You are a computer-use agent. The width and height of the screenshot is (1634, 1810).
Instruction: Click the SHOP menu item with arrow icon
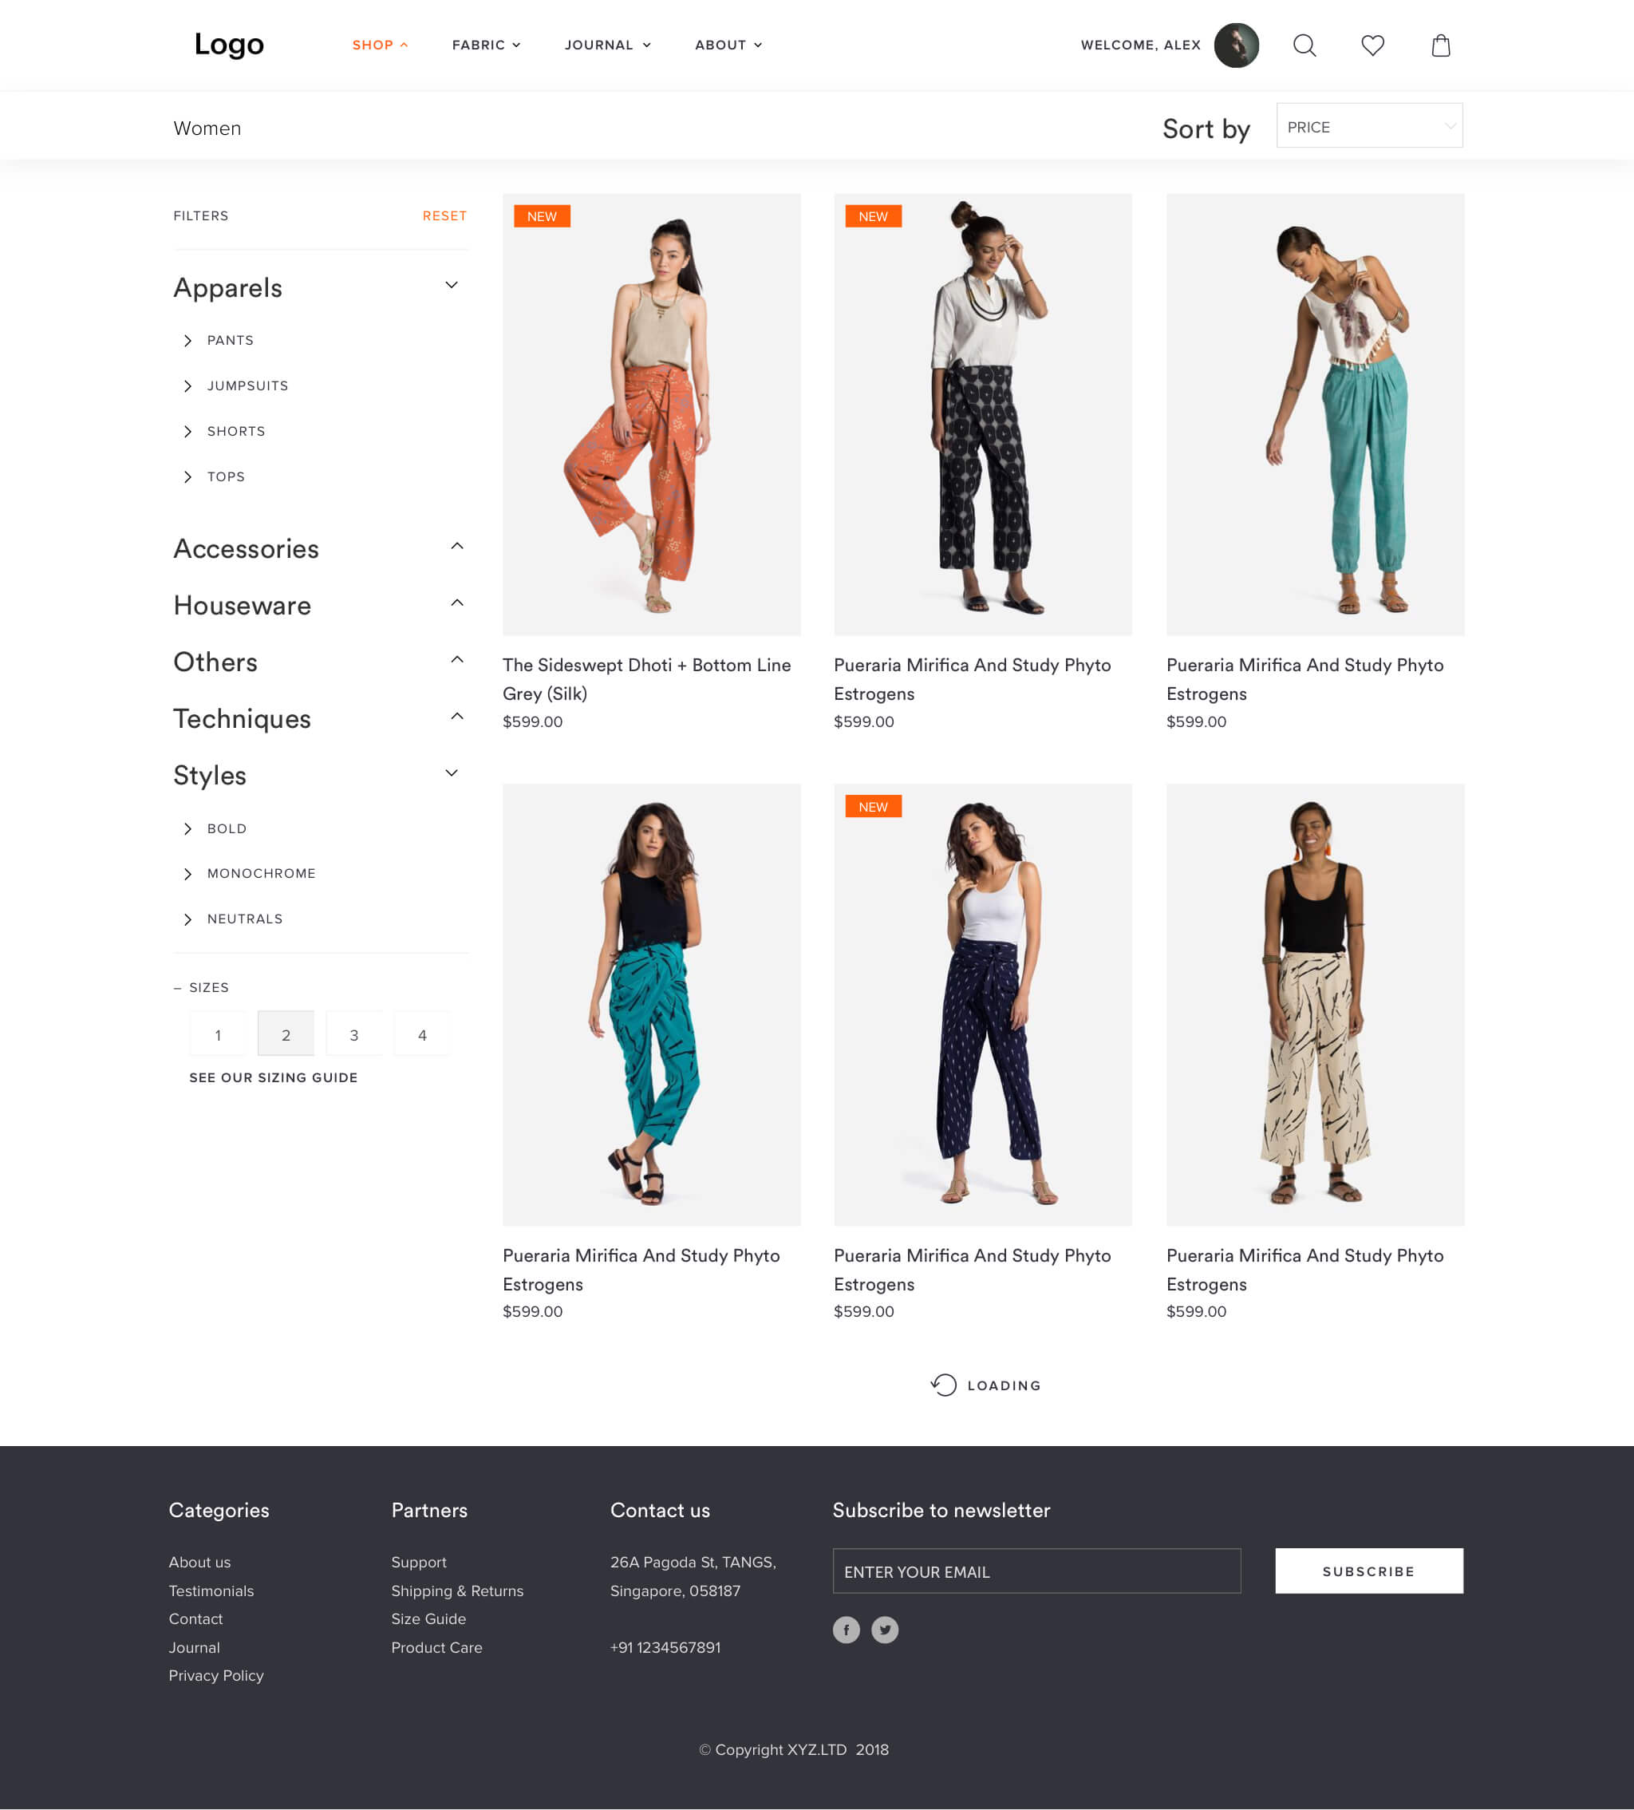pyautogui.click(x=378, y=44)
